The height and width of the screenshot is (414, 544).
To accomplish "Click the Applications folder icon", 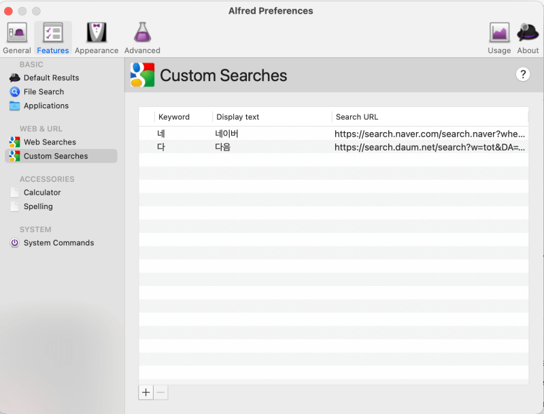I will click(x=14, y=106).
